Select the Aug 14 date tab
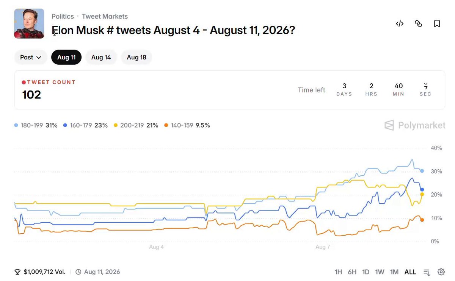The height and width of the screenshot is (281, 455). 101,57
